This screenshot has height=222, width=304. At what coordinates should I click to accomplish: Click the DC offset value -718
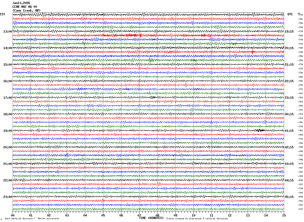(300, 114)
